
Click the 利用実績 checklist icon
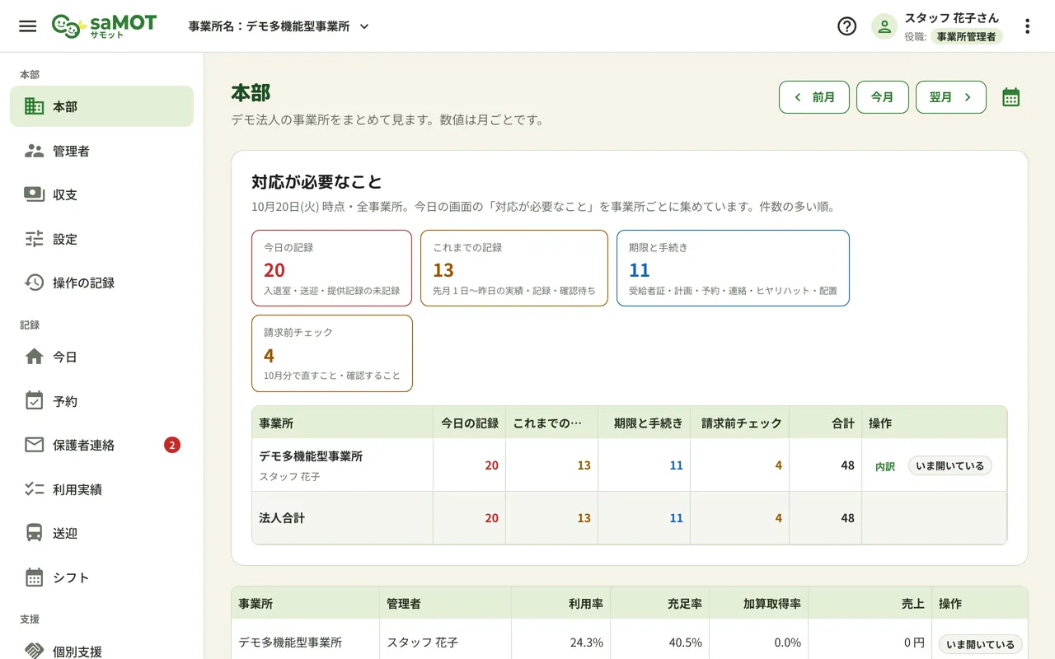34,489
